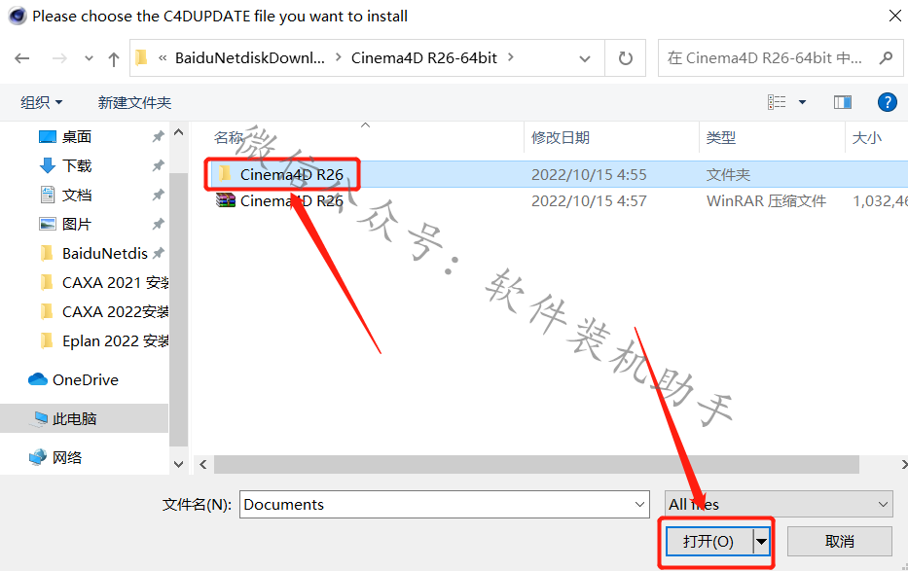Screen dimensions: 908x571
Task: Click the 此电脑 computer icon
Action: [x=39, y=419]
